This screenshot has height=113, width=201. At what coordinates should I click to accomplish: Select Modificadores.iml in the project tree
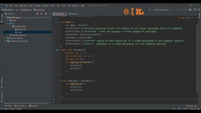(x=19, y=35)
